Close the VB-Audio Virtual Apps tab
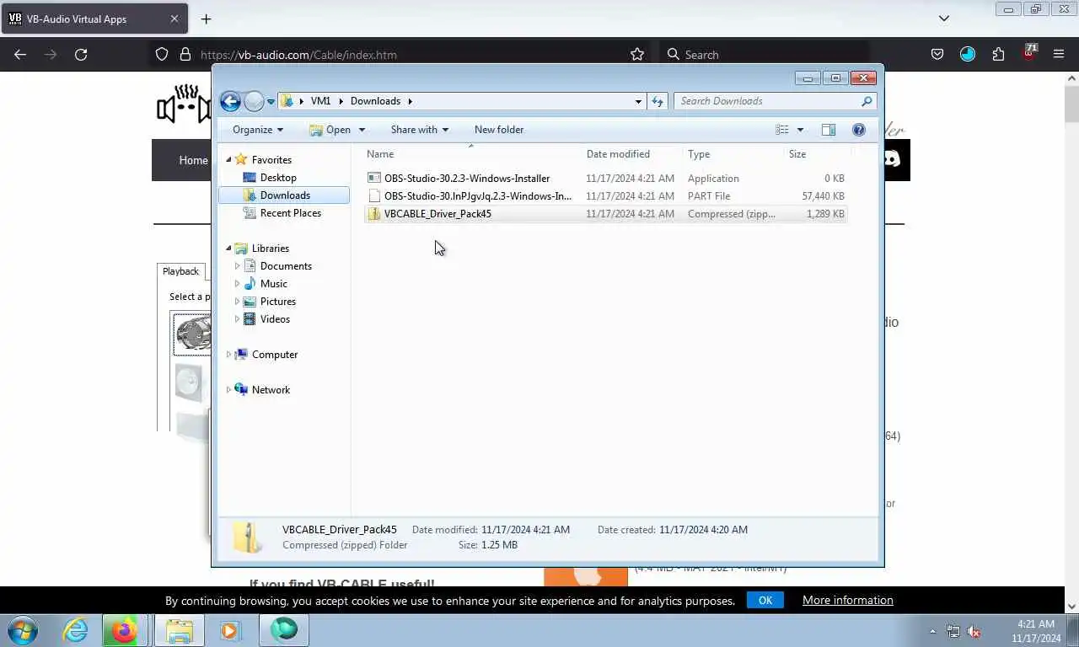The height and width of the screenshot is (647, 1079). (174, 19)
